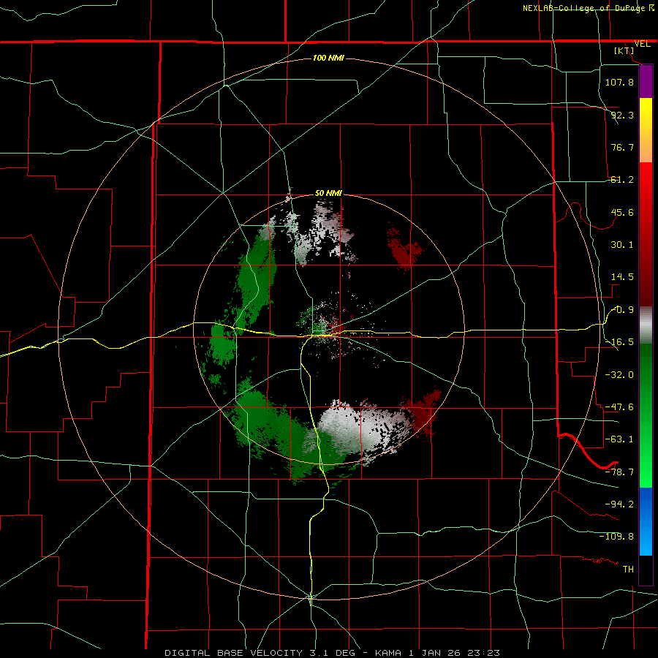Select the 61.2 velocity scale value
This screenshot has width=658, height=658.
pyautogui.click(x=622, y=180)
